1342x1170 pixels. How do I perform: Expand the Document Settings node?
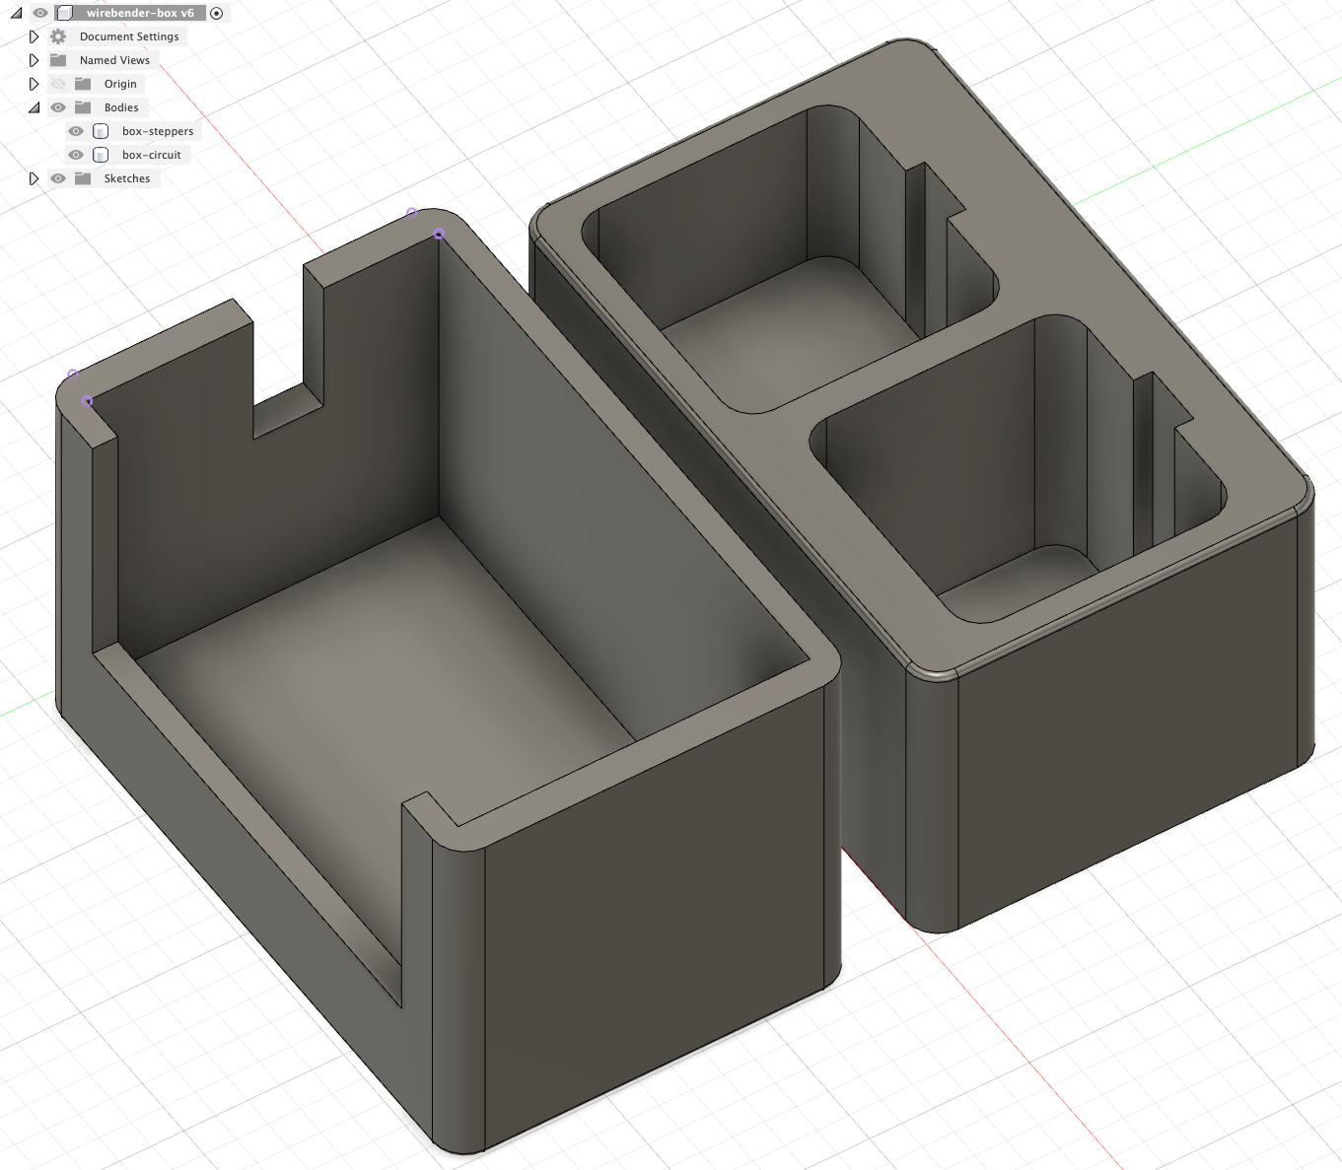coord(34,36)
